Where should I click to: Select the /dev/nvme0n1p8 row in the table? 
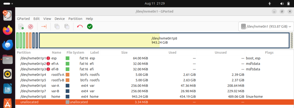155,97
